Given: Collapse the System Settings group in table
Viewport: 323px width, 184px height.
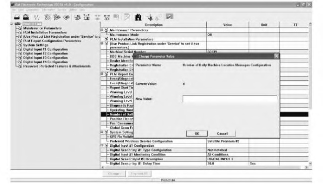Looking at the screenshot, I should coord(102,132).
